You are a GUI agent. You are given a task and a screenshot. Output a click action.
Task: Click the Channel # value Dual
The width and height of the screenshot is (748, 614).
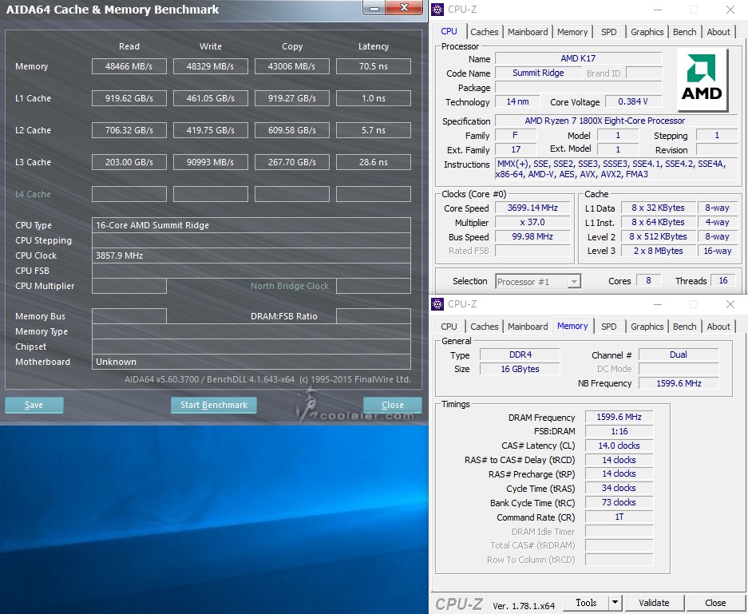click(679, 355)
